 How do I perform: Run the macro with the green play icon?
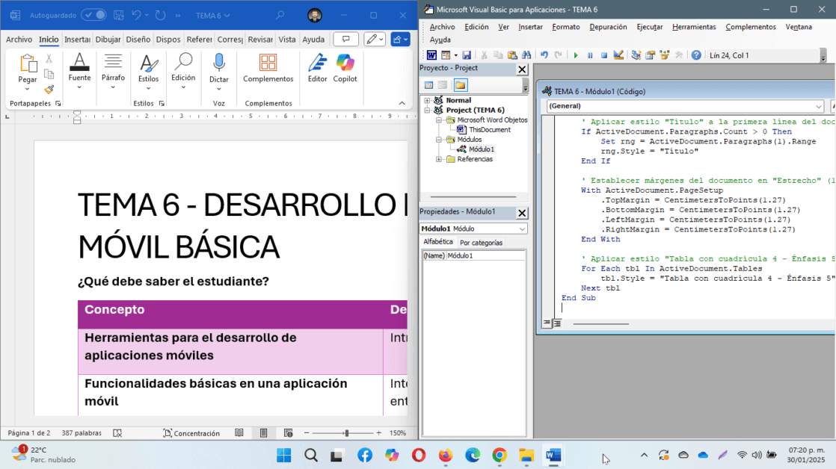point(576,55)
